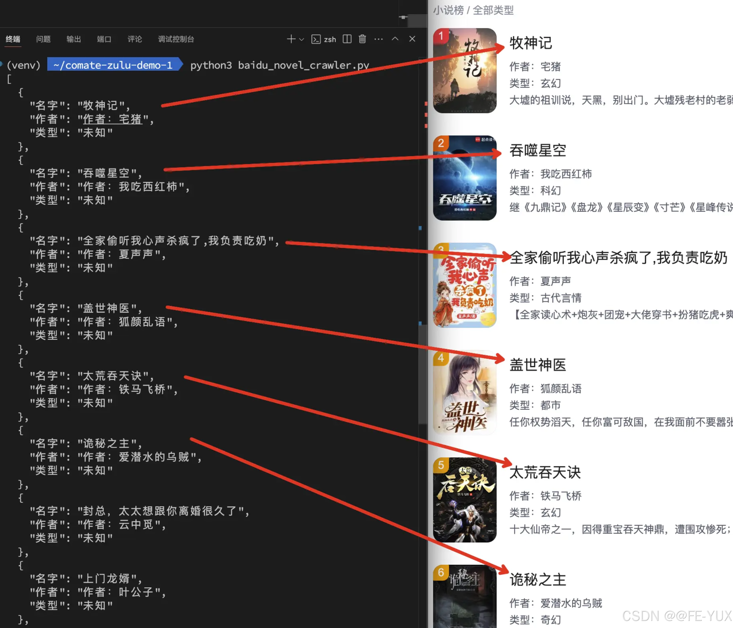Open the 太荒吞天诀 title link

coord(545,472)
